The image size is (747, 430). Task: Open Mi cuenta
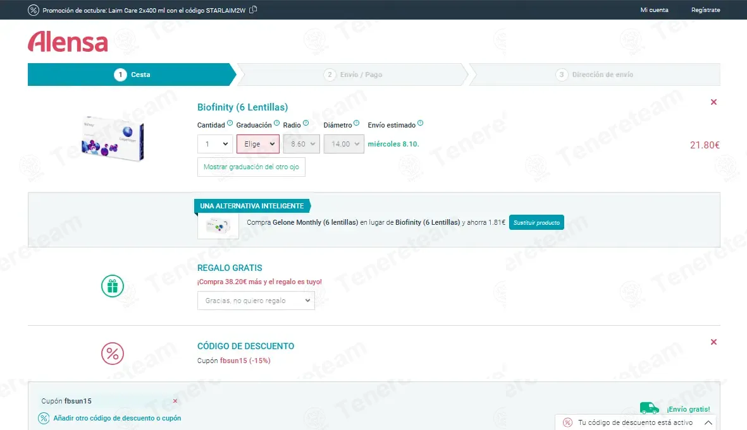tap(654, 10)
